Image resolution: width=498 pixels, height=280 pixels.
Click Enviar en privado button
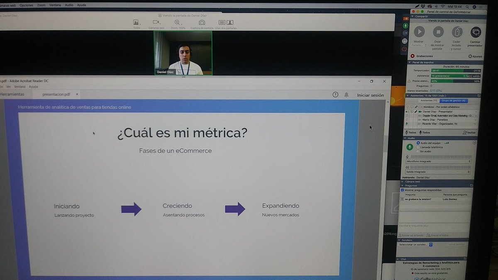pyautogui.click(x=411, y=235)
